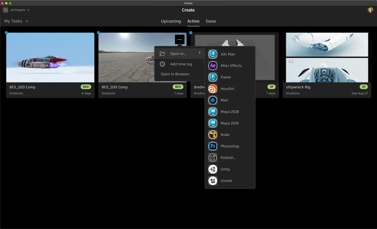Open task in Maya 2019
This screenshot has width=377, height=229.
click(x=230, y=123)
